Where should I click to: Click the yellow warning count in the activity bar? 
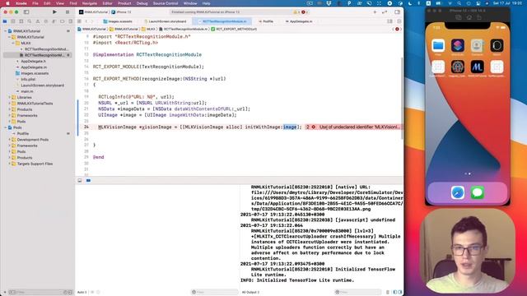[296, 12]
